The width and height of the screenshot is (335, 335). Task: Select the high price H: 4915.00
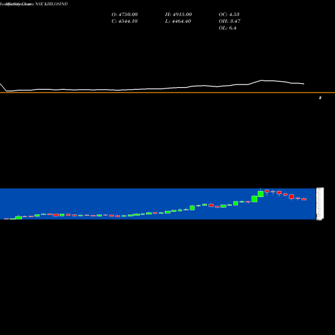pos(178,15)
